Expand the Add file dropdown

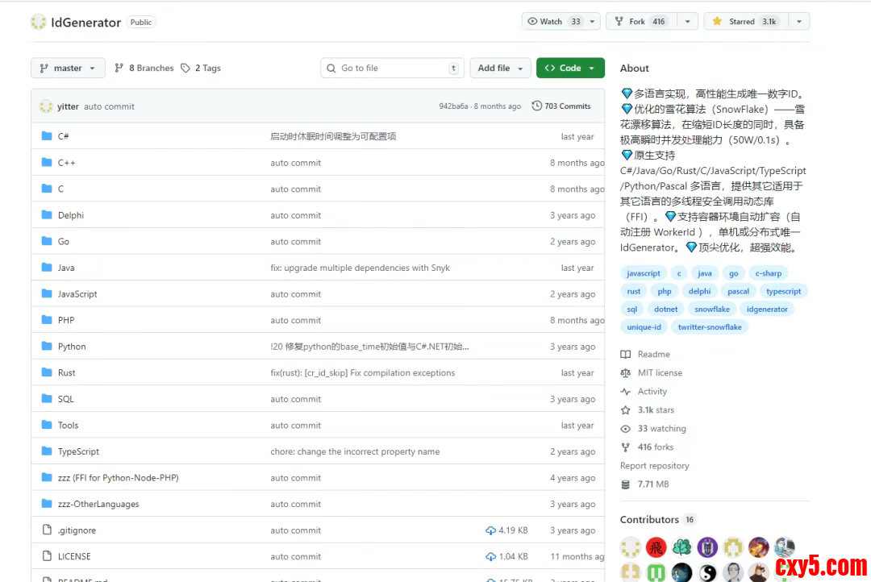pos(500,69)
